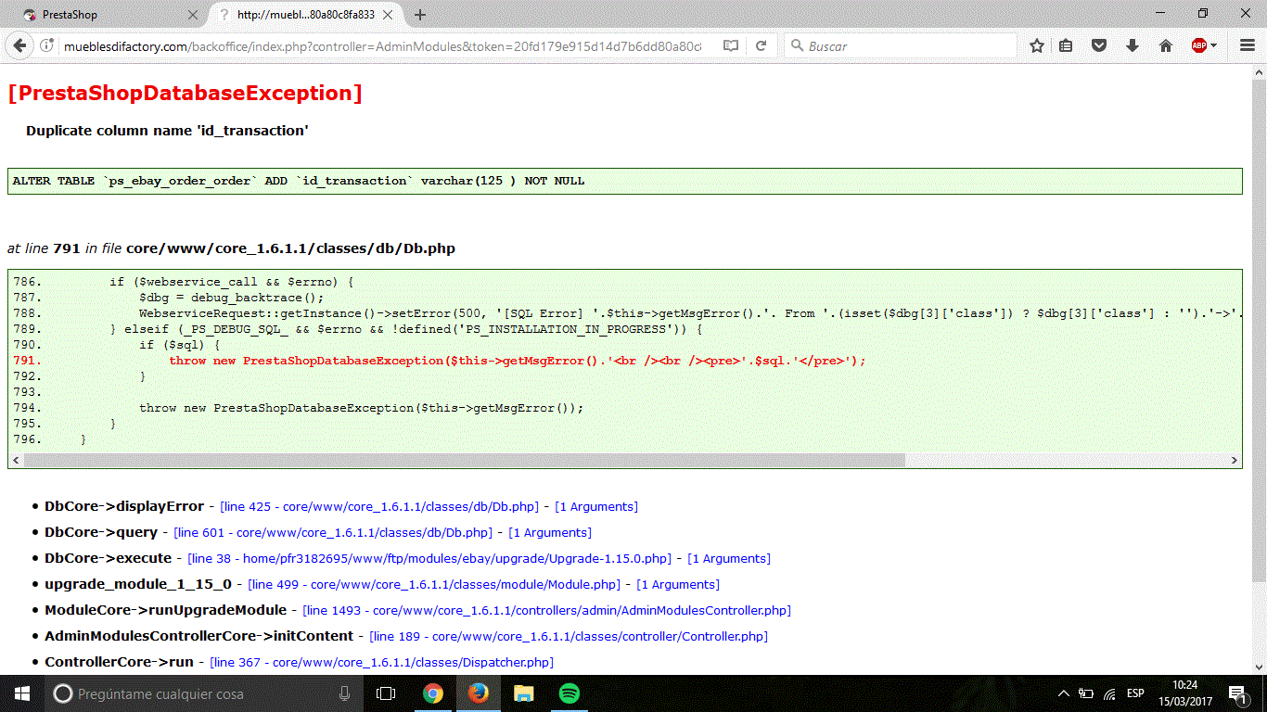Open Firefox from taskbar
1267x712 pixels.
coord(479,693)
